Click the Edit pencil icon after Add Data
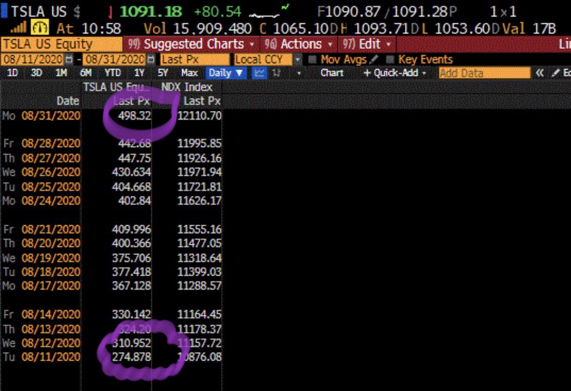571x391 pixels. [x=555, y=73]
